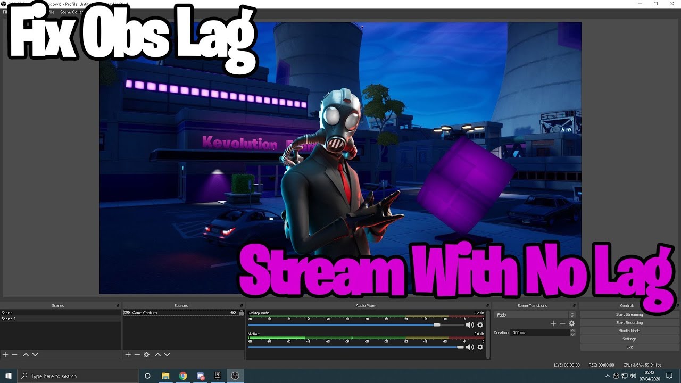The height and width of the screenshot is (383, 681).
Task: Click the Start Streaming button
Action: (629, 314)
